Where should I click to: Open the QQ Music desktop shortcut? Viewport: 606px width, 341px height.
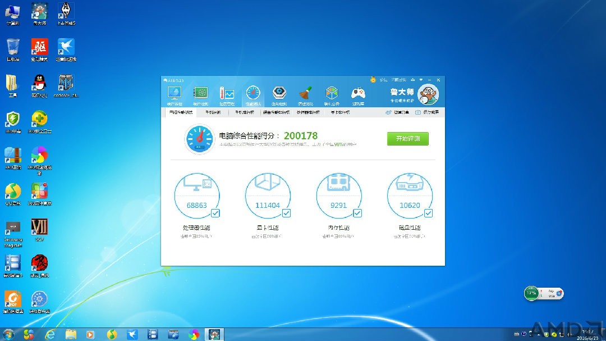click(13, 194)
